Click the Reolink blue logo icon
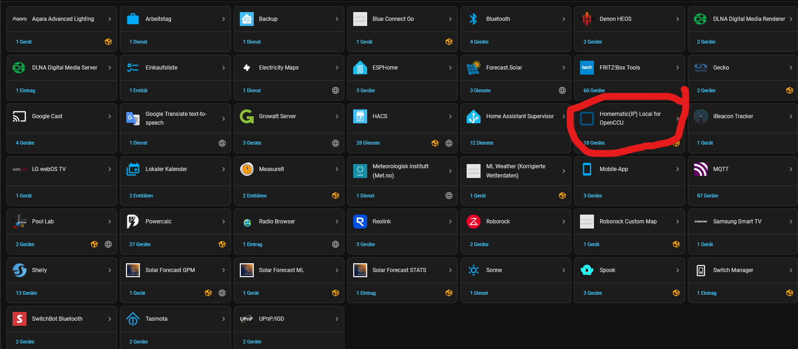Viewport: 798px width, 349px height. (360, 222)
